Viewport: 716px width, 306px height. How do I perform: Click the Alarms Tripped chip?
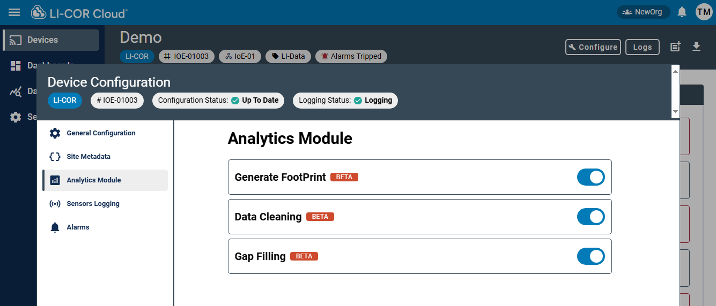pyautogui.click(x=351, y=56)
